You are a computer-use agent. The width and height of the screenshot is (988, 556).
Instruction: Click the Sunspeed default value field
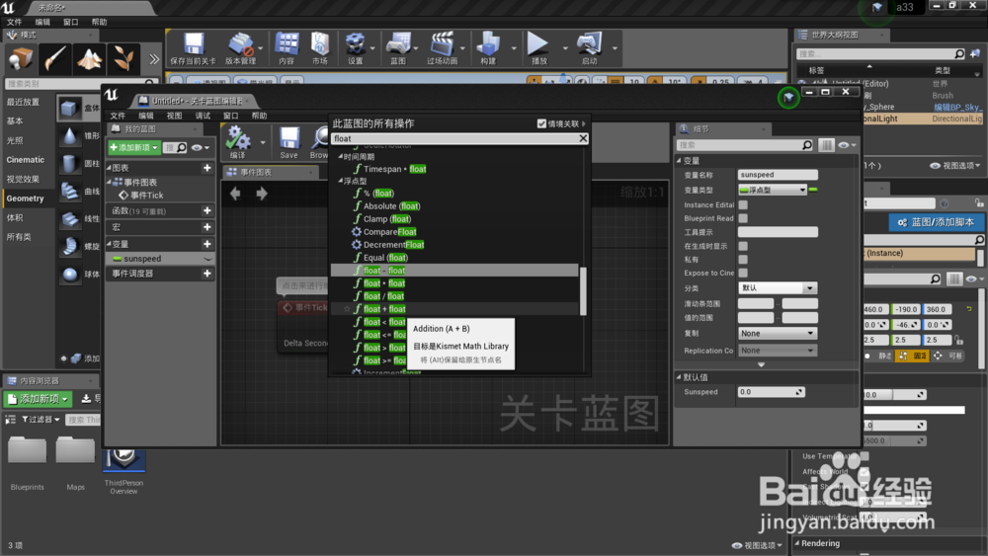(x=772, y=392)
